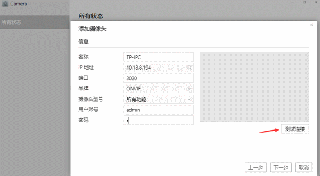Click the Camera app icon in title bar

click(5, 4)
